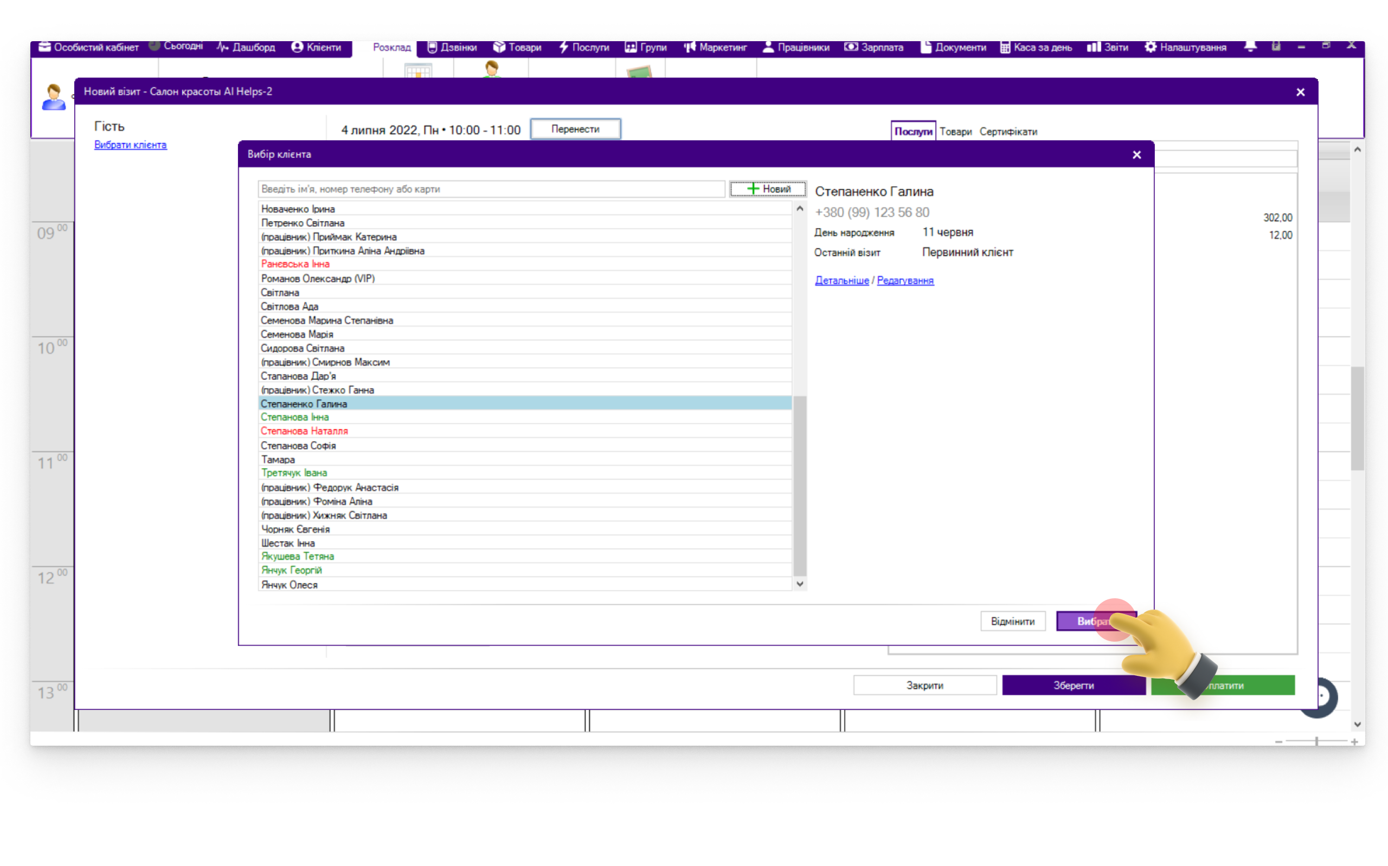The image size is (1388, 866).
Task: Switch to the Послуги tab in visit
Action: (913, 132)
